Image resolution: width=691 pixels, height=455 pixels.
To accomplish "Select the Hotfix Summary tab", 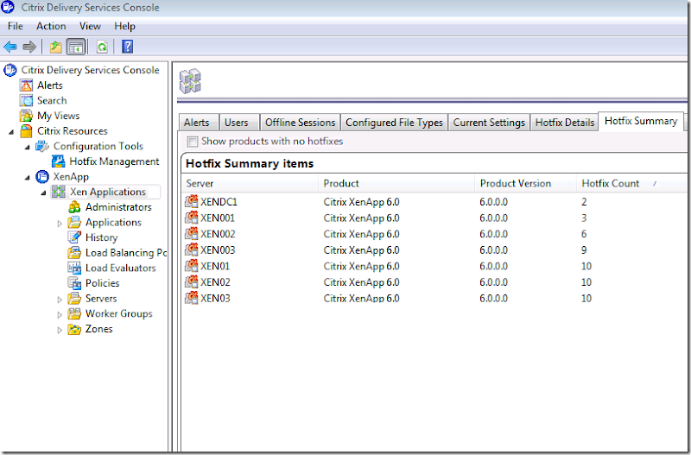I will click(641, 121).
